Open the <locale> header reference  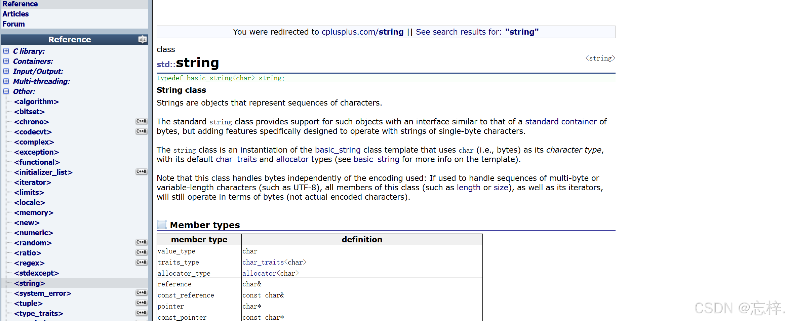tap(30, 202)
